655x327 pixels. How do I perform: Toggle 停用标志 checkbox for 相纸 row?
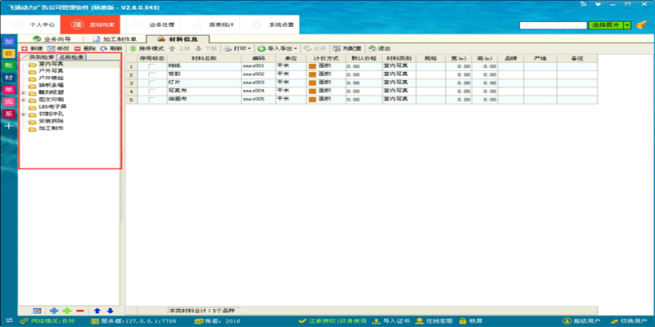click(x=151, y=66)
